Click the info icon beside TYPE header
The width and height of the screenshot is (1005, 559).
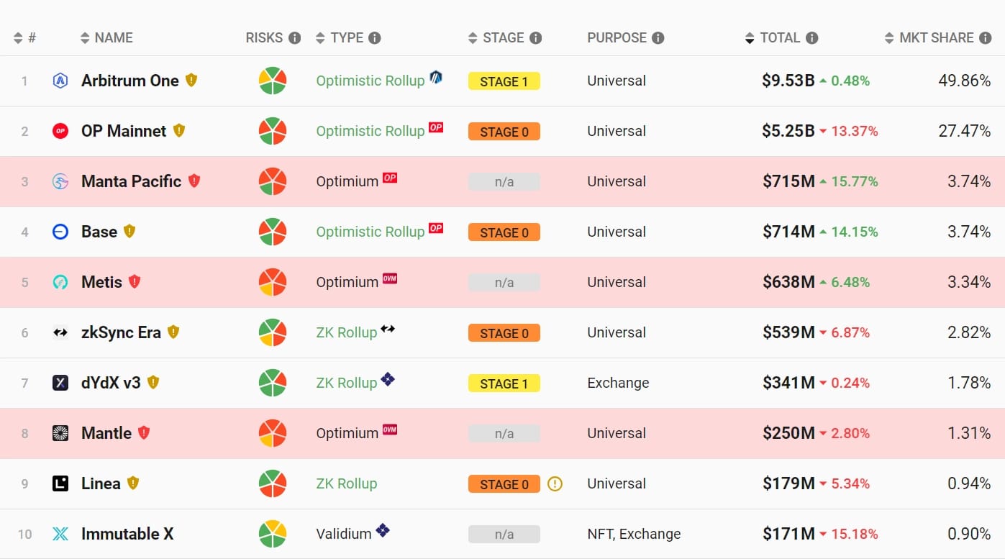[375, 38]
